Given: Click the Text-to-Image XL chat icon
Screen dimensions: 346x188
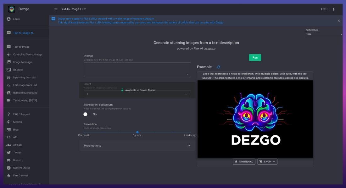Looking at the screenshot, I should [8, 33].
